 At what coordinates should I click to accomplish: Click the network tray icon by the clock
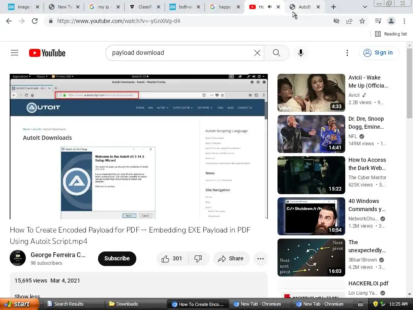point(382,304)
